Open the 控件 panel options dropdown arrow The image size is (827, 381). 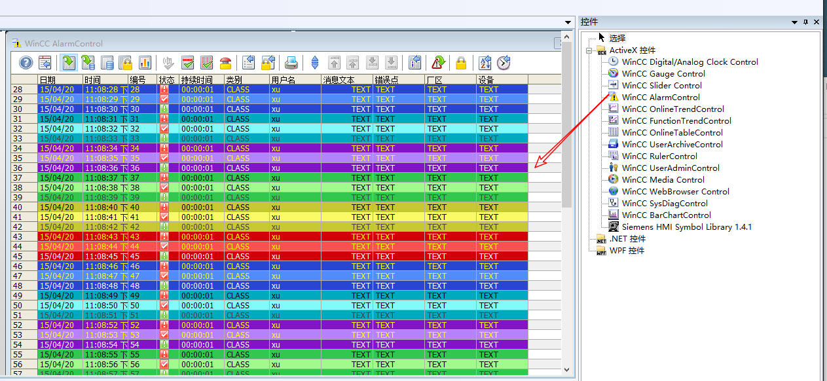pos(794,22)
